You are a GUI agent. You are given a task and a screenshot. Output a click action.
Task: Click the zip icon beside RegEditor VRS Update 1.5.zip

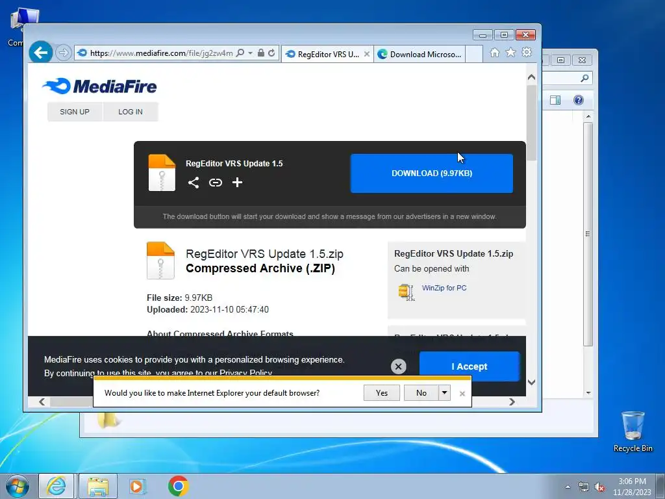160,261
